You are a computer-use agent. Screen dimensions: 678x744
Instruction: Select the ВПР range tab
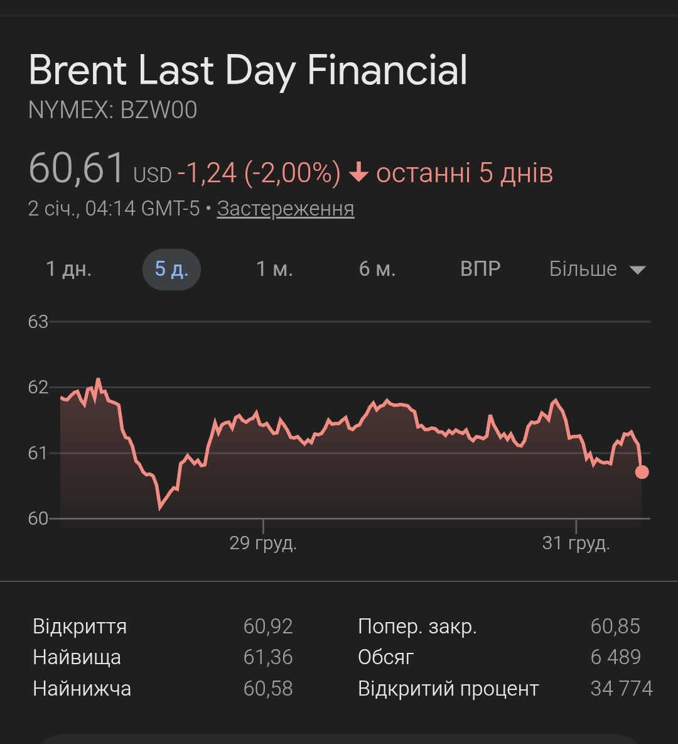tap(480, 270)
